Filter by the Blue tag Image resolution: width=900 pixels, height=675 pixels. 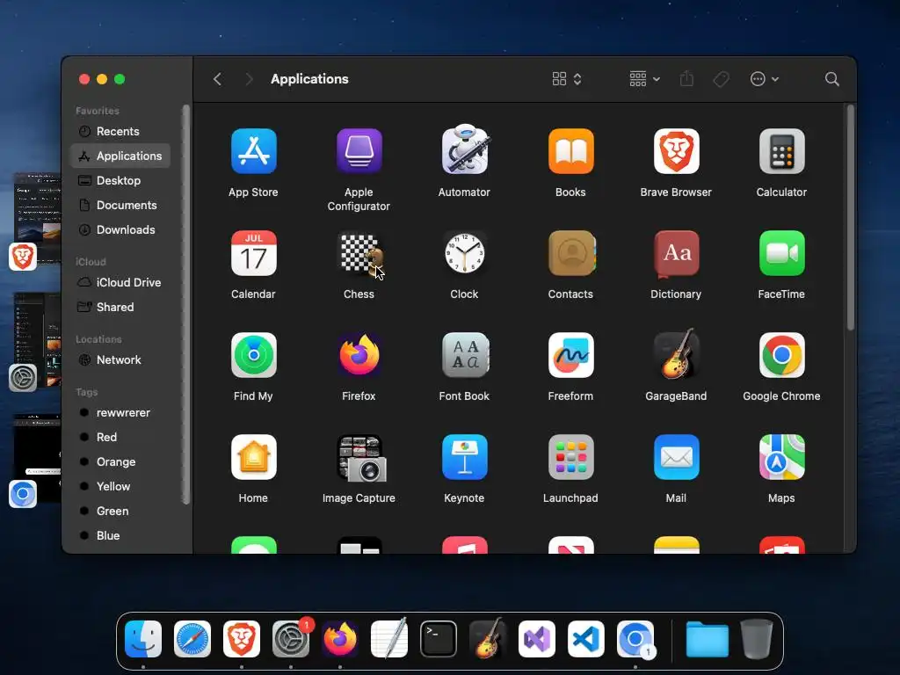click(x=120, y=535)
